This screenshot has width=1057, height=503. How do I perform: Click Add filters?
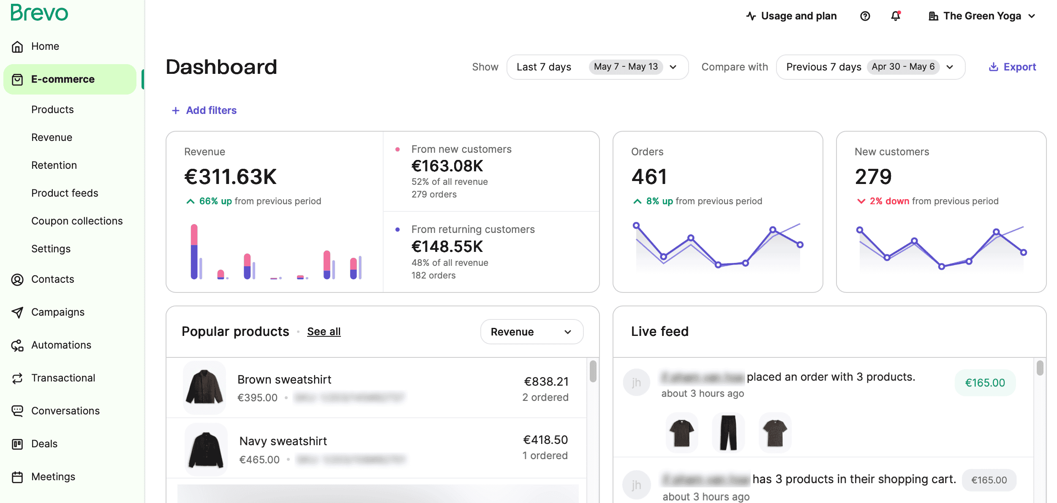coord(204,110)
